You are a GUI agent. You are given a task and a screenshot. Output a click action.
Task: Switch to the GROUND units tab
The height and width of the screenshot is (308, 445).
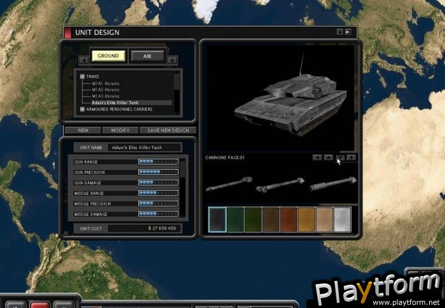coord(108,56)
